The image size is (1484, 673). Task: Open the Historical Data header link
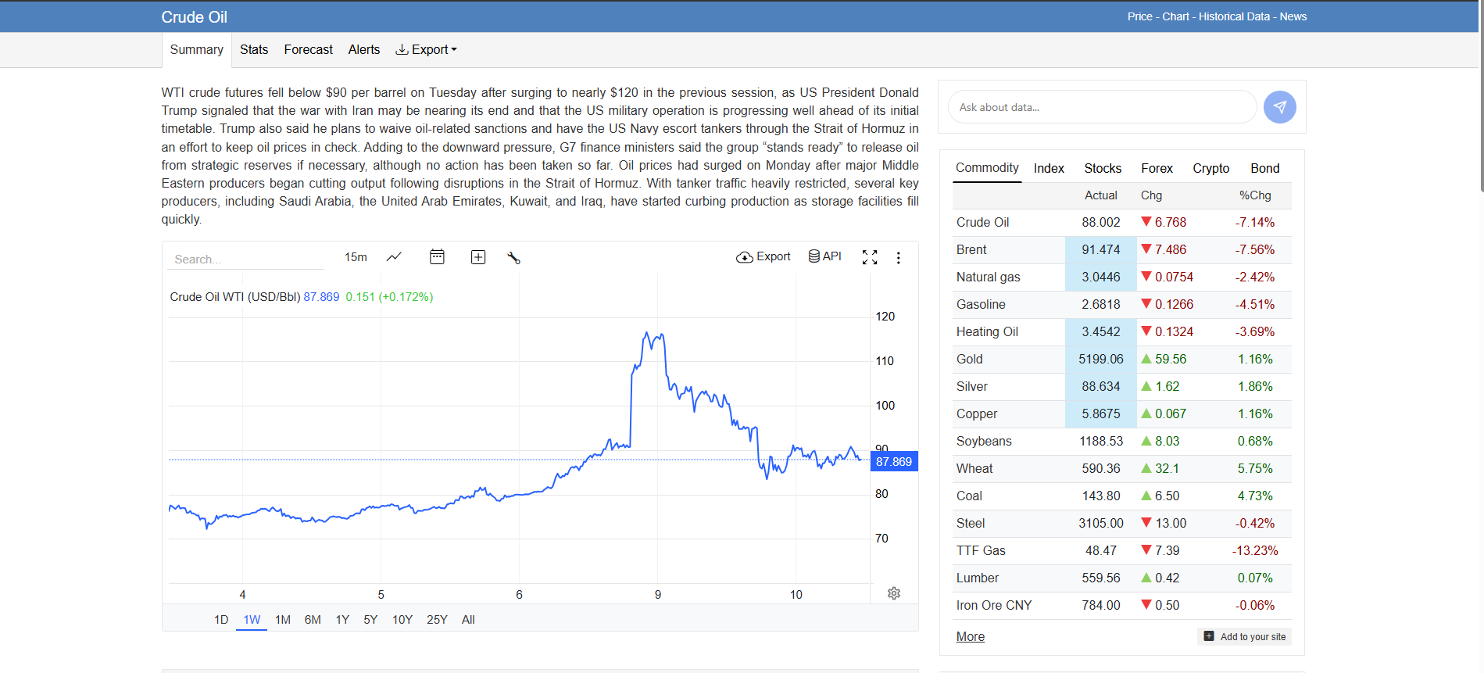pyautogui.click(x=1235, y=16)
